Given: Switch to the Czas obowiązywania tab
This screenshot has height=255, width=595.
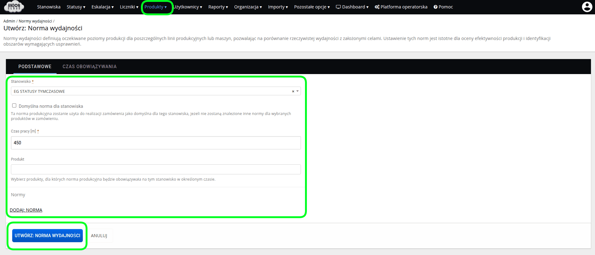Looking at the screenshot, I should [89, 67].
